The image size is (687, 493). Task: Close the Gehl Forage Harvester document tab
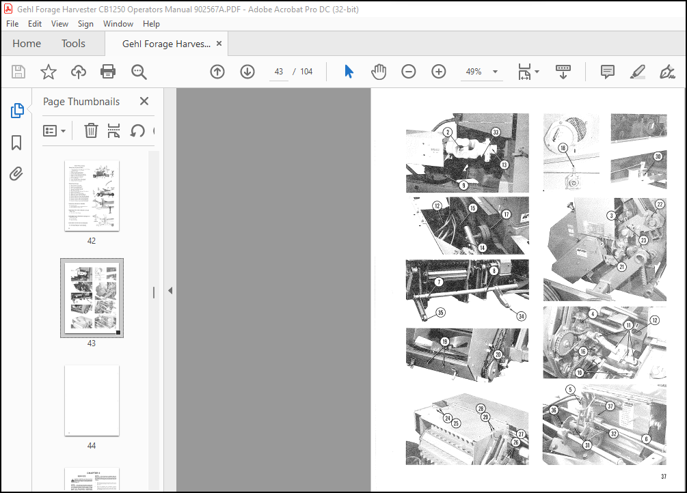(x=219, y=43)
